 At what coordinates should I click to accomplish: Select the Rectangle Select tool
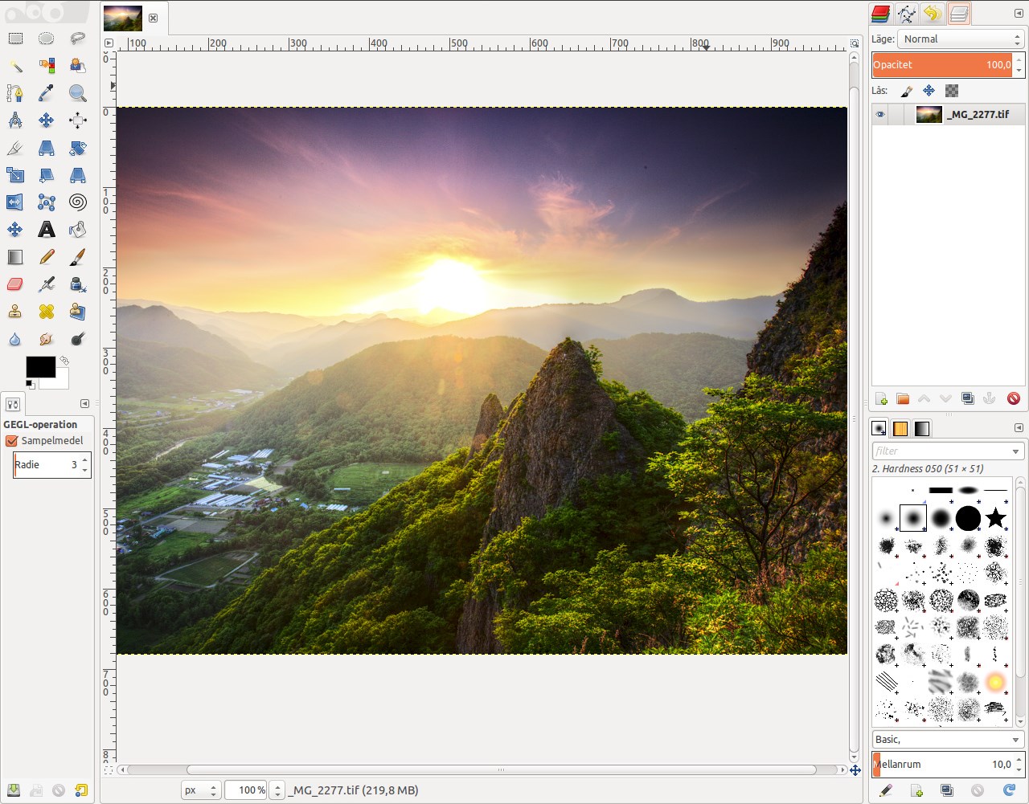pyautogui.click(x=15, y=39)
